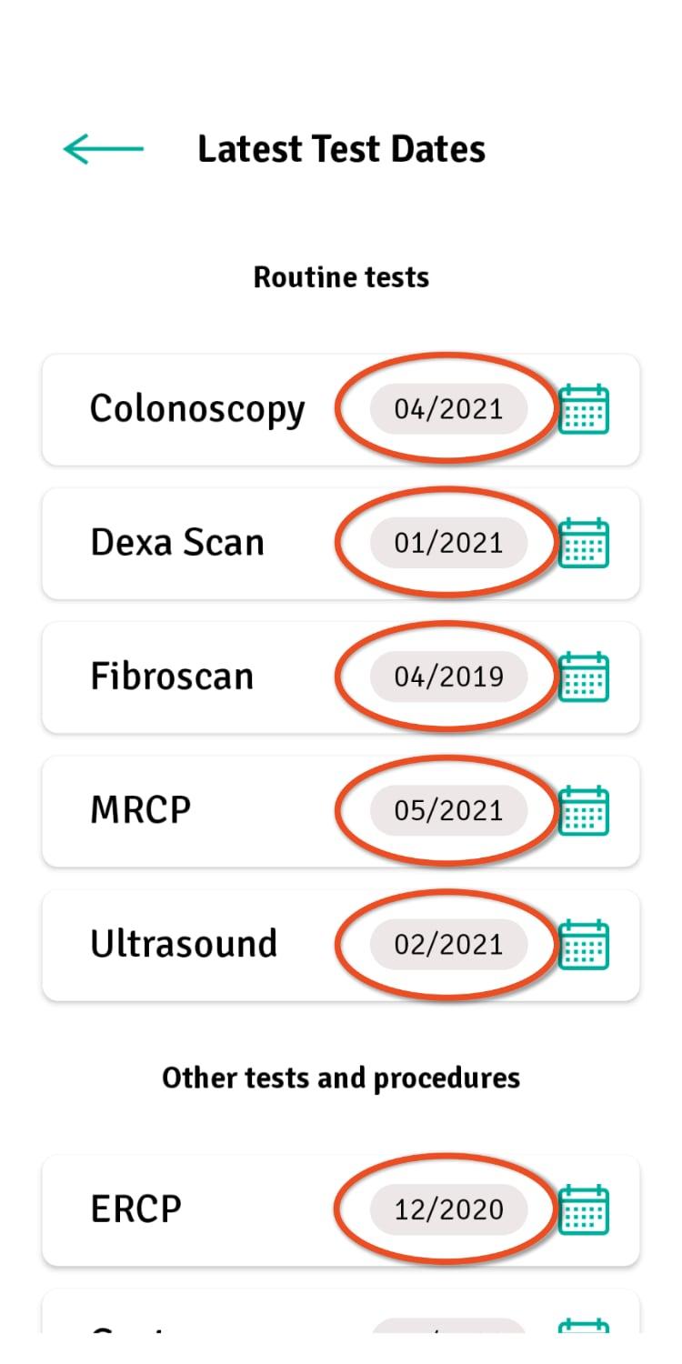Open the calendar icon for Fibroscan
This screenshot has width=682, height=1364.
(583, 677)
